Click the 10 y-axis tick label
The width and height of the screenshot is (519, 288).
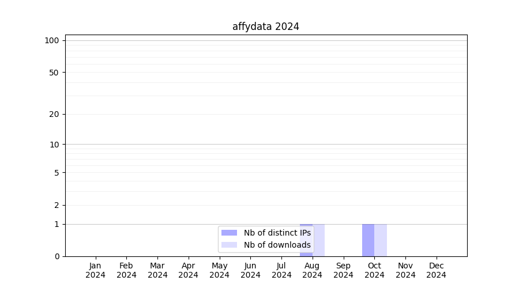(54, 145)
